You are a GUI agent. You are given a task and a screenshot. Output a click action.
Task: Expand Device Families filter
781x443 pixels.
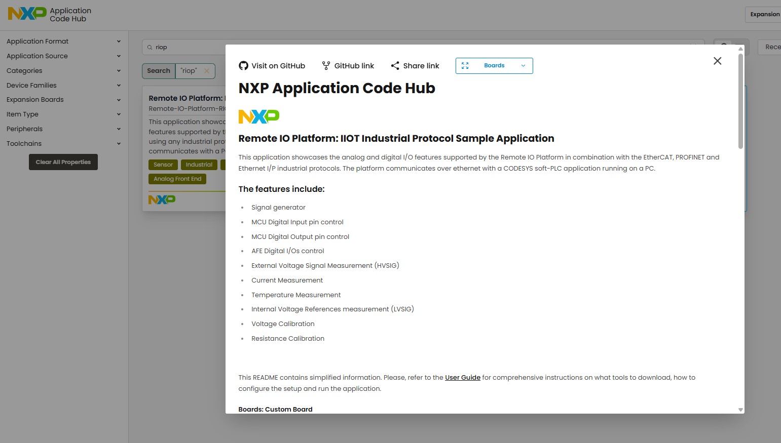pyautogui.click(x=63, y=86)
